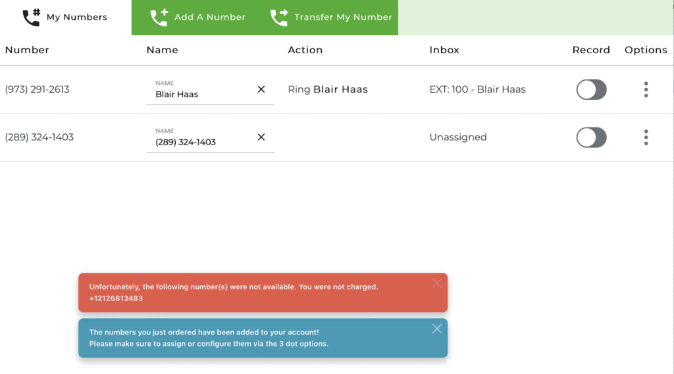Select inbox EXT: 100 - Blair Haas
This screenshot has height=374, width=674.
(x=477, y=89)
